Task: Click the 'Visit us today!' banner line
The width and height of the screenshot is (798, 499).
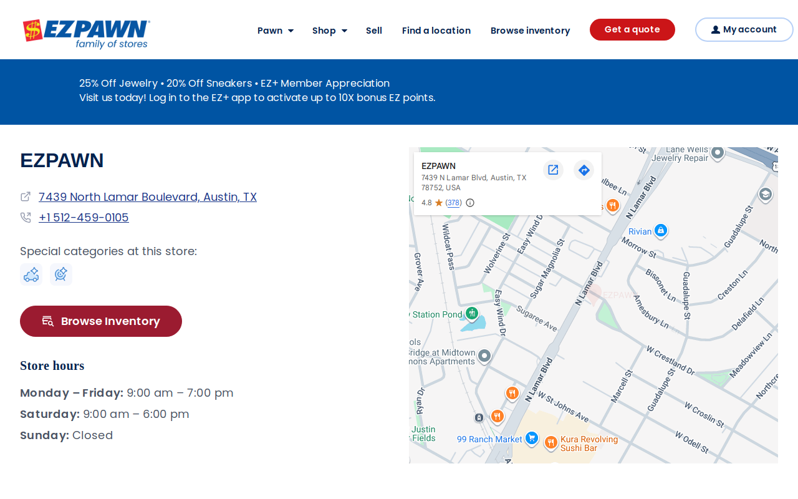Action: (x=257, y=98)
